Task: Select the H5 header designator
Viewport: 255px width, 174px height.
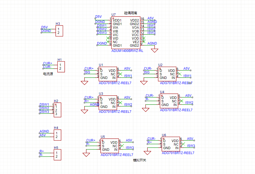Action: point(56,148)
